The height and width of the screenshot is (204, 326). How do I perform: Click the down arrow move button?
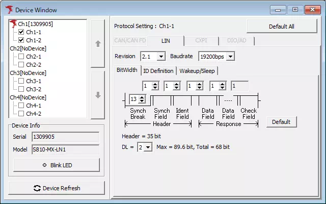point(98,95)
